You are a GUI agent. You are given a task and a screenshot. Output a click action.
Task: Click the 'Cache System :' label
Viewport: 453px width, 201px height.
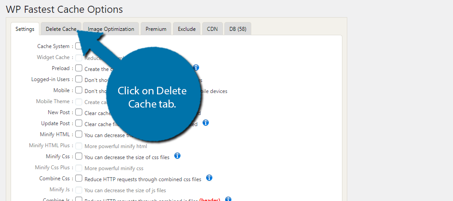[x=55, y=46]
